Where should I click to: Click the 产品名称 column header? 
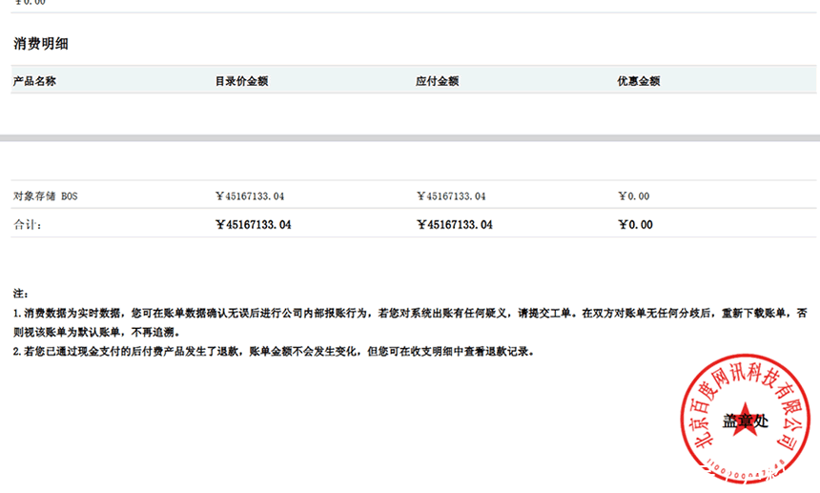[34, 81]
